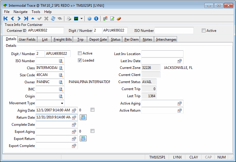Open the Last Inv Date picker
The image size is (236, 162).
point(180,61)
